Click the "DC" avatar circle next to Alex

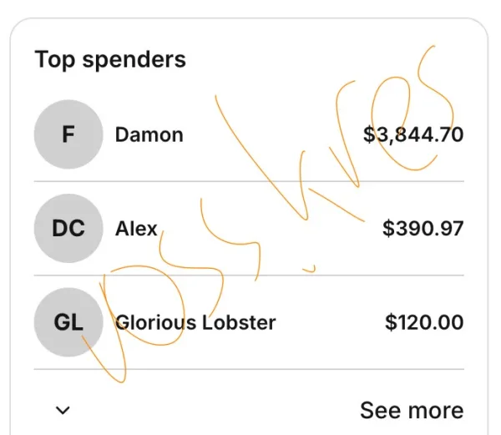pos(68,228)
